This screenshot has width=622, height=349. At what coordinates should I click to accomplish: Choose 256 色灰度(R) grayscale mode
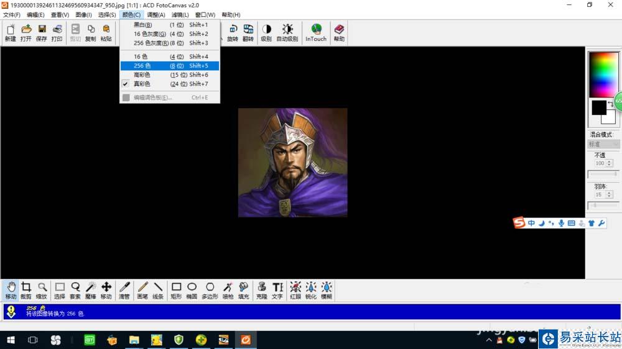point(170,43)
